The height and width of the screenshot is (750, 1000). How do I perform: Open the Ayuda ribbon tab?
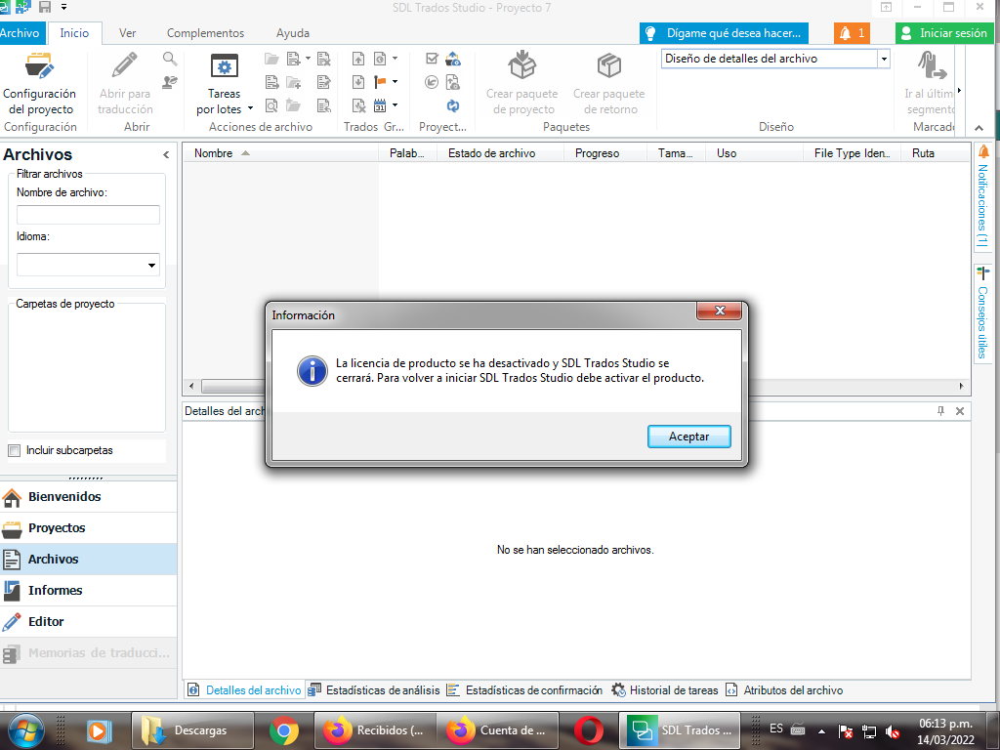pos(293,33)
